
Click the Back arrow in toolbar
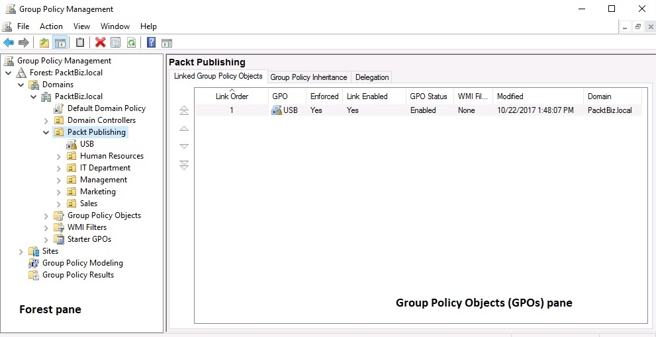[9, 43]
